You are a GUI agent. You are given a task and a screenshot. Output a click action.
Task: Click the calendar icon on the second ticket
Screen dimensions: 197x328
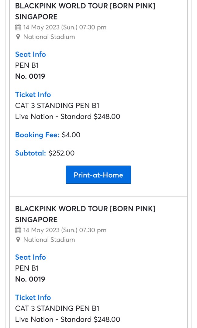click(x=18, y=230)
